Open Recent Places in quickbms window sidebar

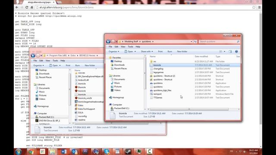(x=120, y=68)
